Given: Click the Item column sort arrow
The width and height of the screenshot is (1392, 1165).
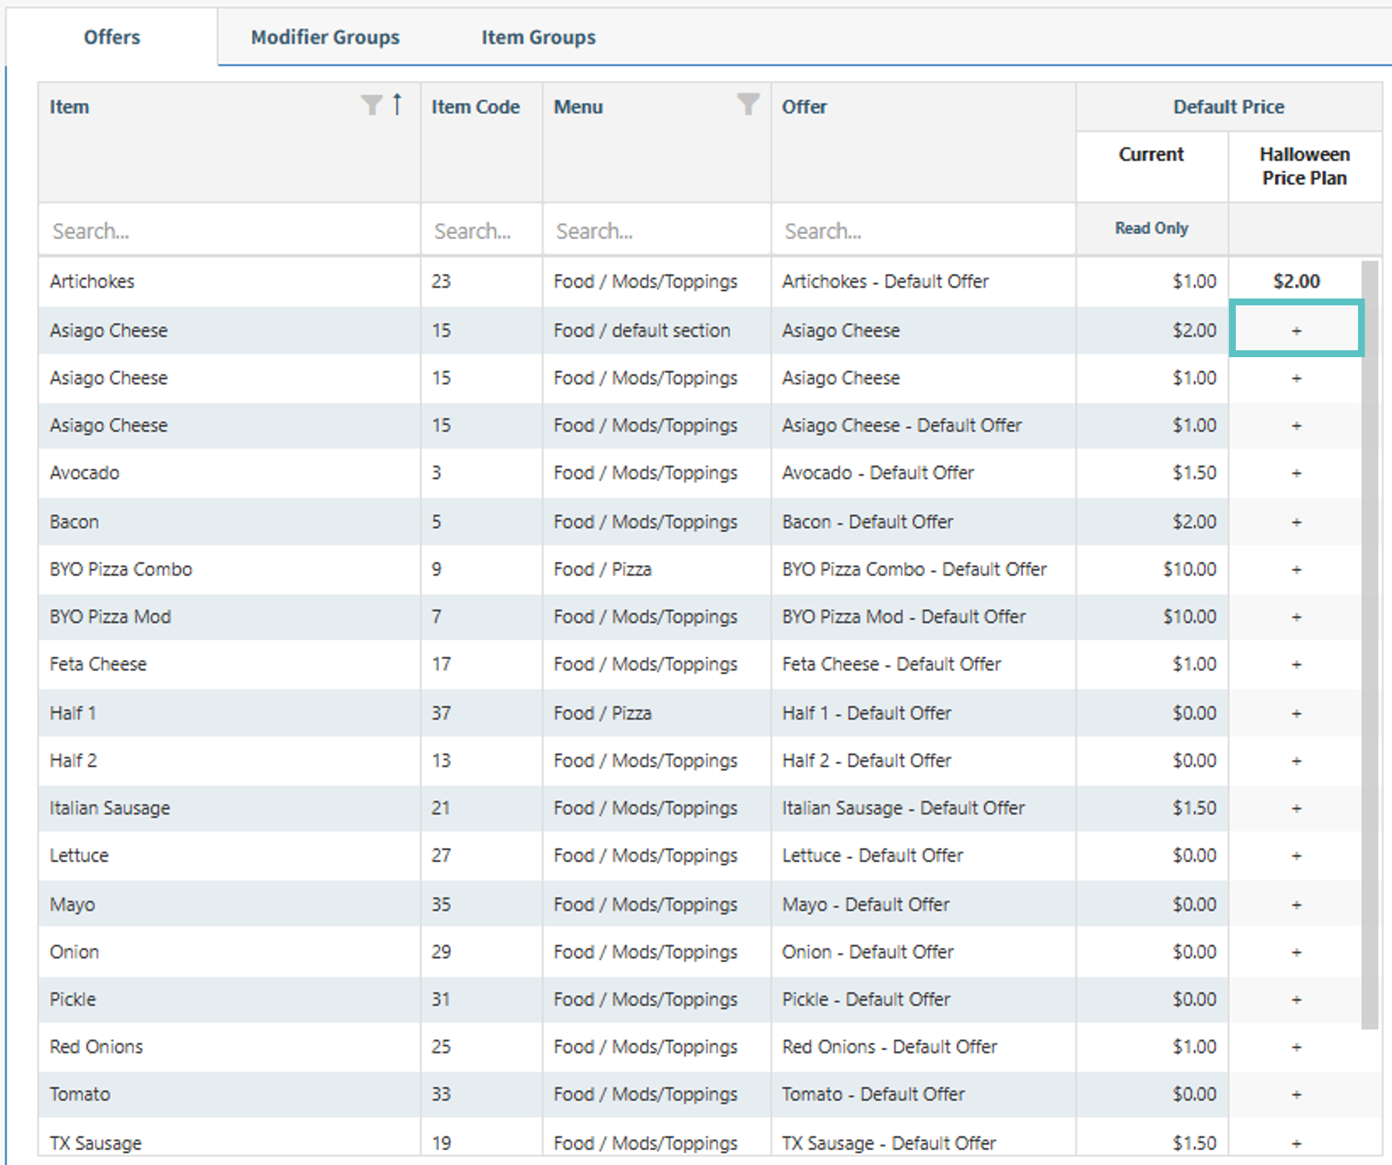Looking at the screenshot, I should coord(397,104).
